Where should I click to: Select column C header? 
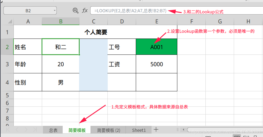(93, 21)
